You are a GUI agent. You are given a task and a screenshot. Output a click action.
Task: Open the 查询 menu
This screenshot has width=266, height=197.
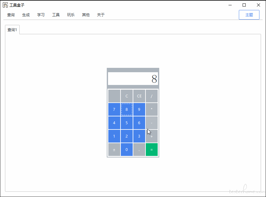point(11,15)
